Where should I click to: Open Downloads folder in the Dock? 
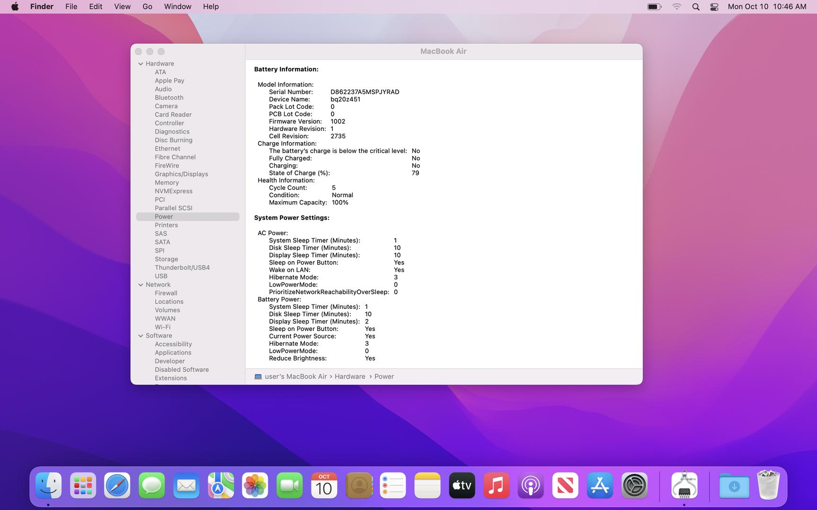click(734, 485)
